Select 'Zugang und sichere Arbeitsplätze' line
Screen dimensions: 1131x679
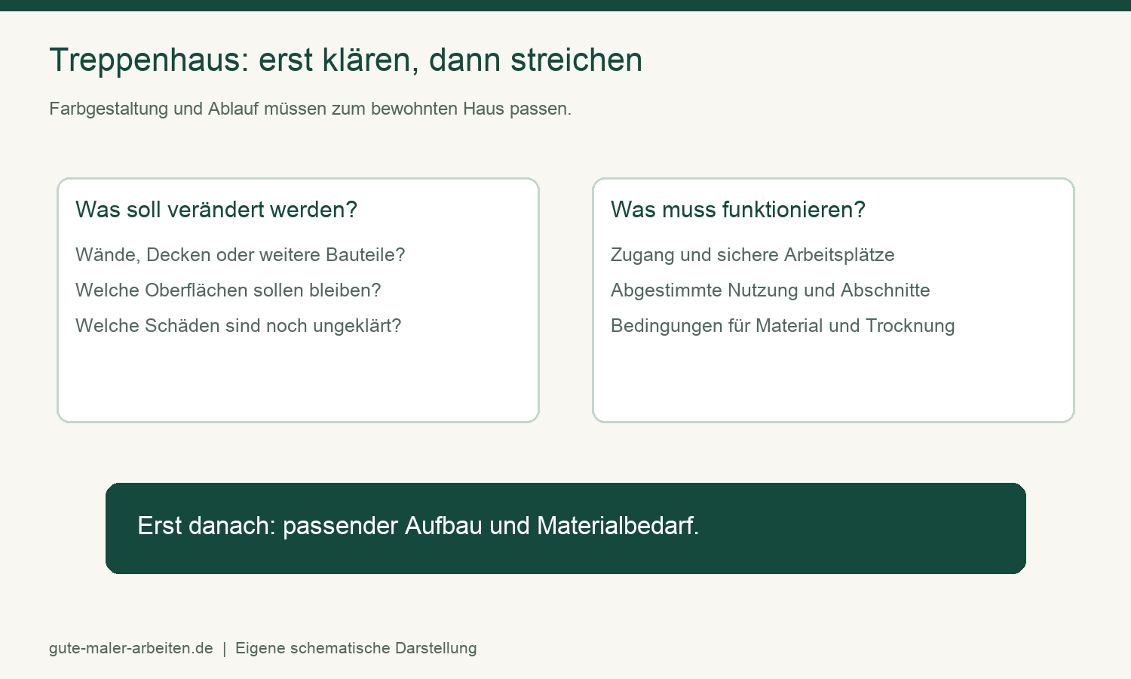752,255
